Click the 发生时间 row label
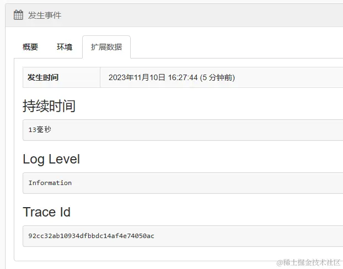The image size is (343, 269). 43,77
